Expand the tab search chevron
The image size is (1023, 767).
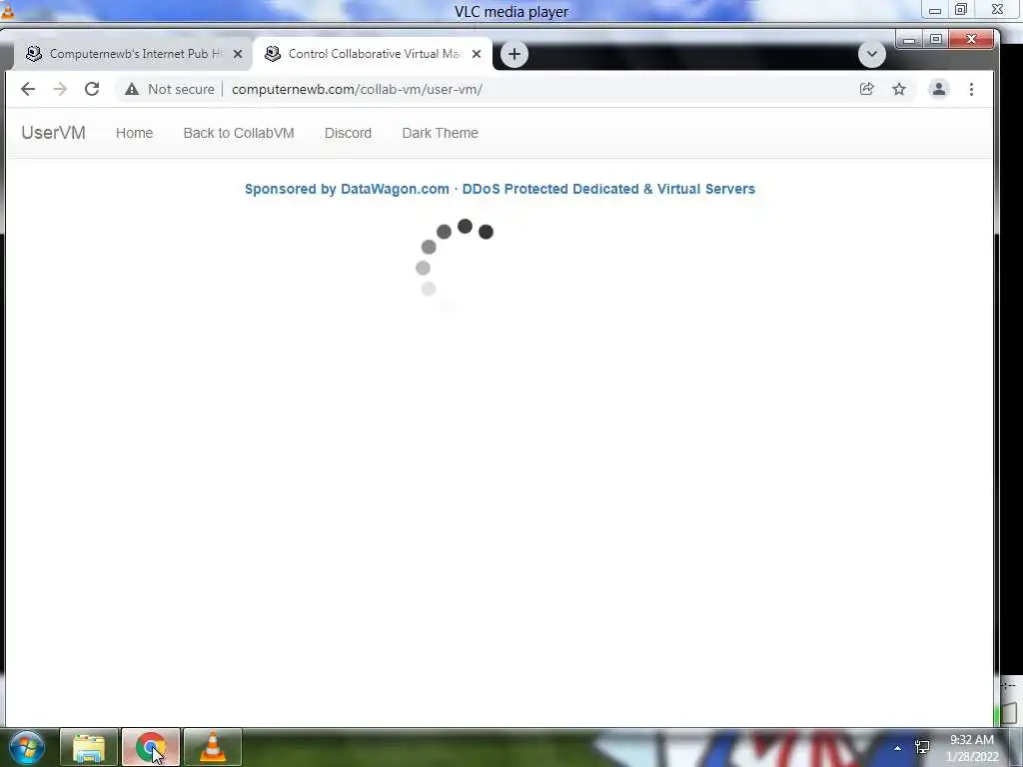[x=871, y=54]
